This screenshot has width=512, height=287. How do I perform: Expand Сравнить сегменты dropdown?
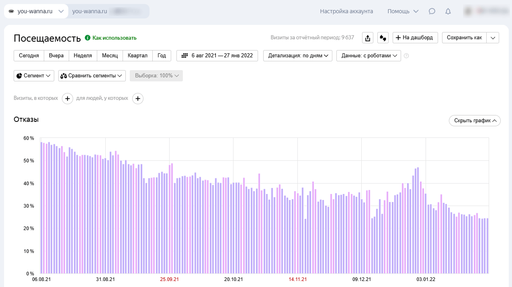(x=92, y=76)
